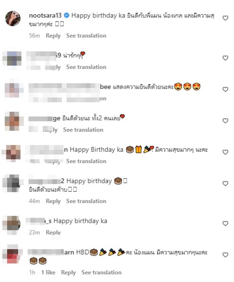Open nootsara13's profile picture
This screenshot has height=282, width=234.
(13, 19)
